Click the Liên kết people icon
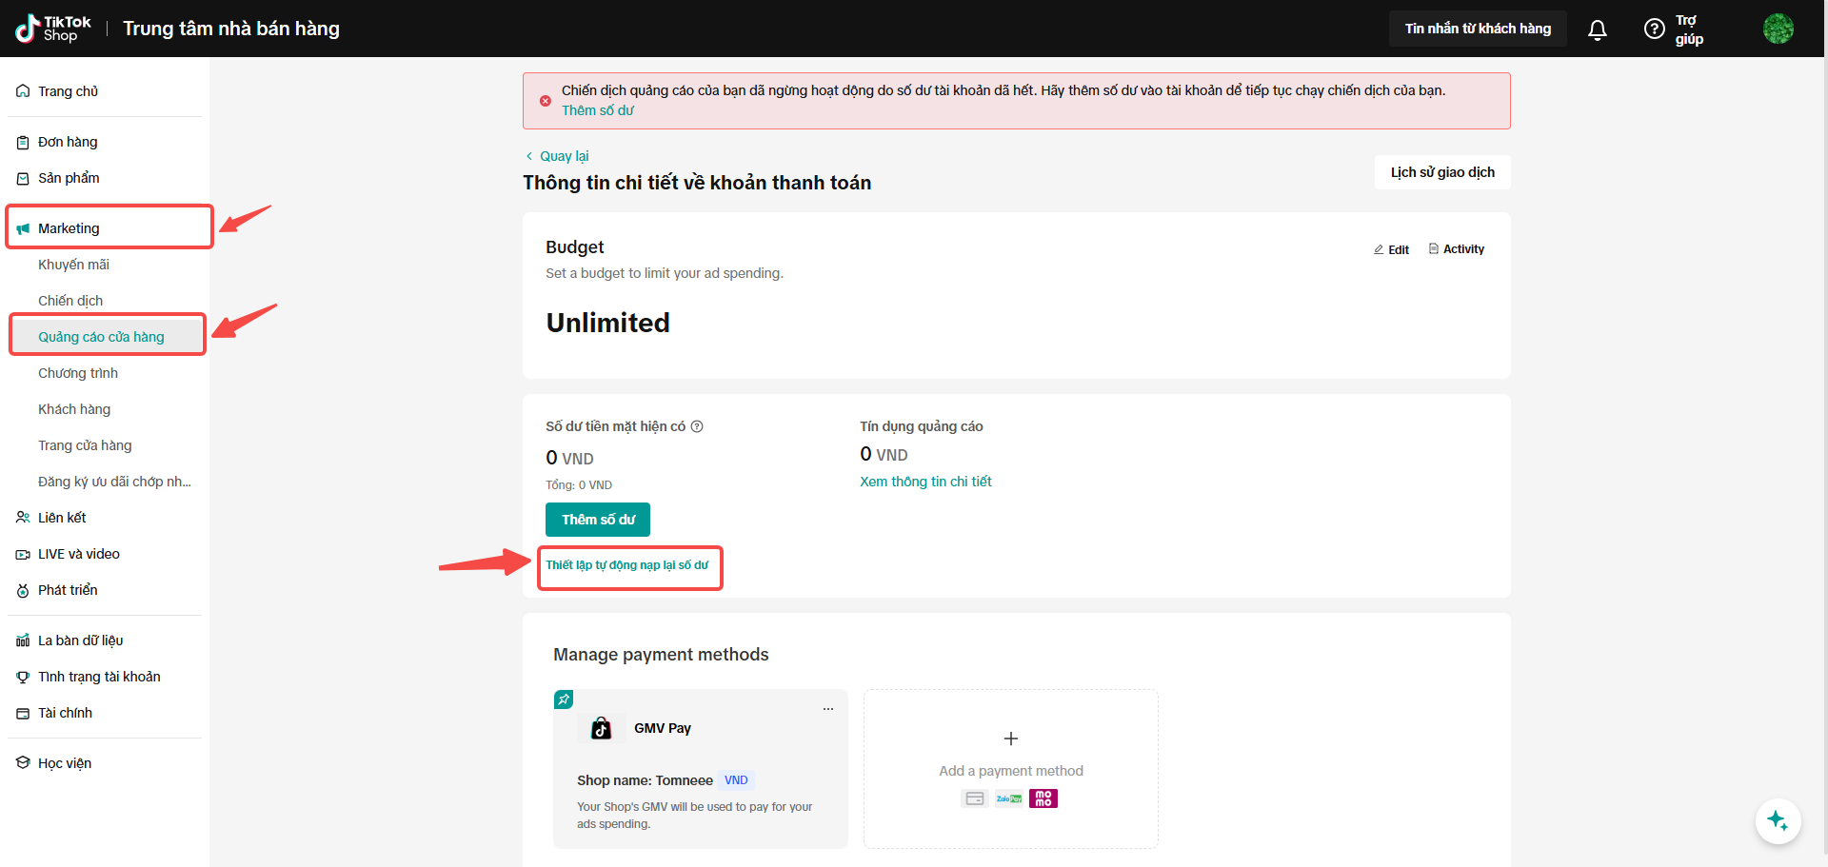The height and width of the screenshot is (867, 1828). [23, 518]
